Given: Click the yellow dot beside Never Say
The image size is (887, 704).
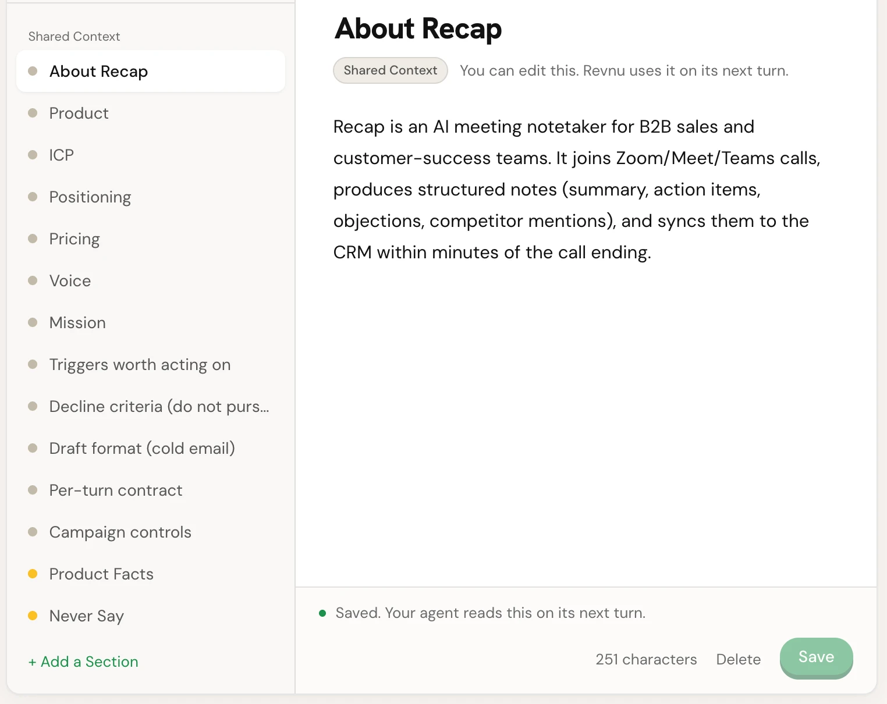Looking at the screenshot, I should pyautogui.click(x=33, y=616).
